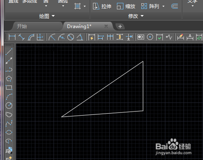Screen dimensions: 203x160
Task: Select the Arc tool in left toolbar
Action: [9, 96]
